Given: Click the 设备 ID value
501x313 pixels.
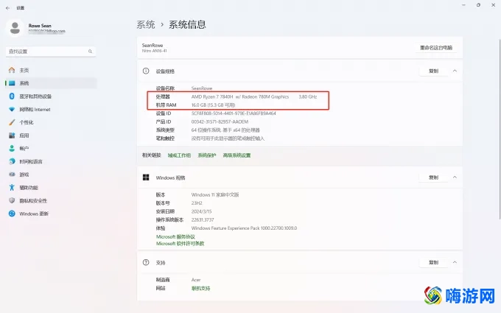Looking at the screenshot, I should [x=234, y=113].
